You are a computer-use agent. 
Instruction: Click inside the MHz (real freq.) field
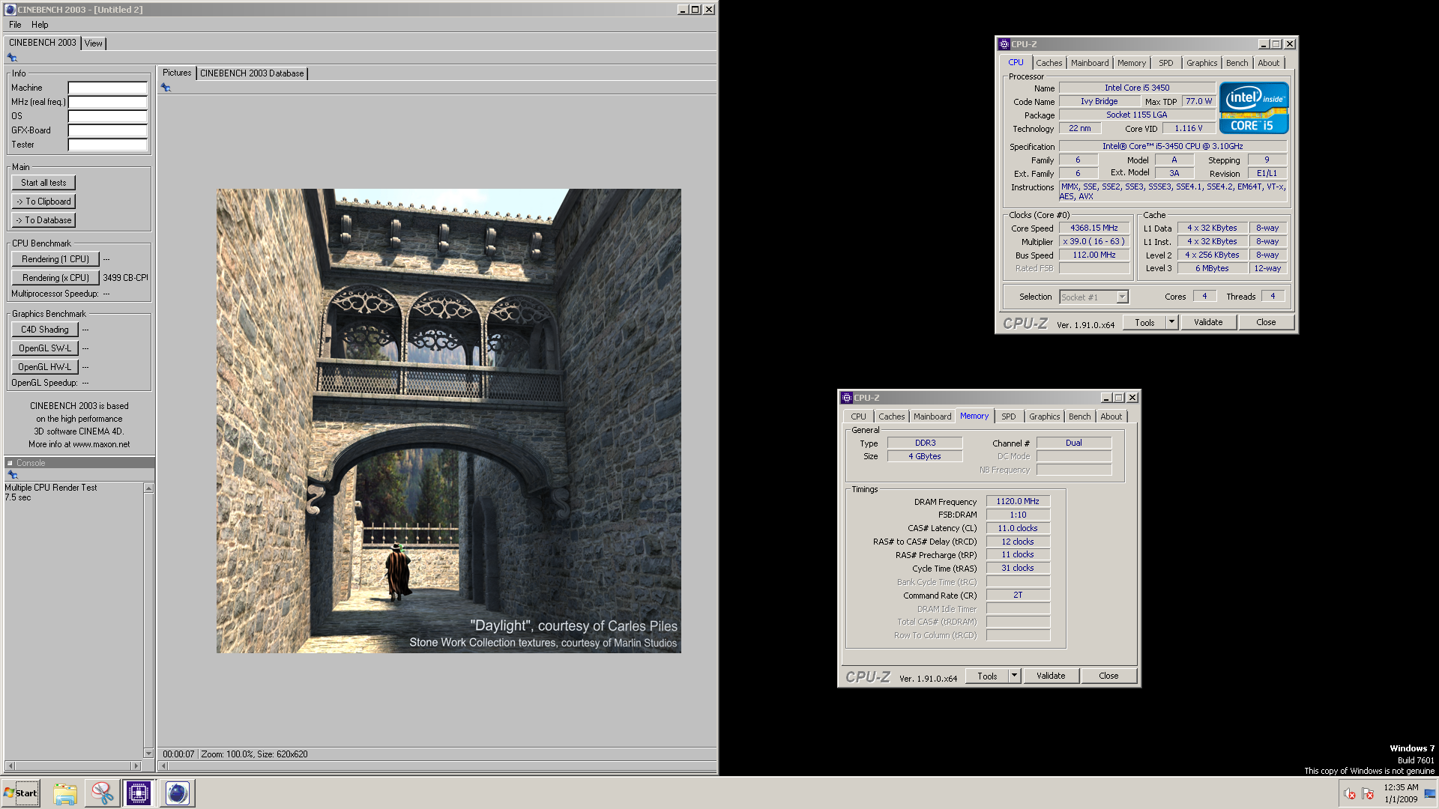(x=108, y=102)
